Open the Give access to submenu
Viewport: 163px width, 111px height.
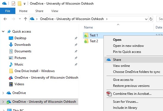click(x=123, y=80)
